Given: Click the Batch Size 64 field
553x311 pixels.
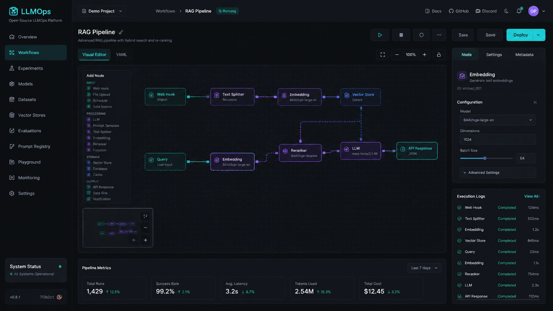Looking at the screenshot, I should coord(526,158).
